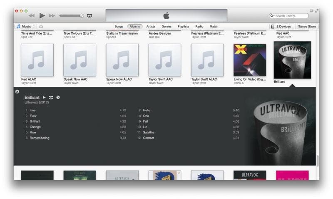Open the AirPlay output icon
This screenshot has width=333, height=199.
tap(89, 16)
